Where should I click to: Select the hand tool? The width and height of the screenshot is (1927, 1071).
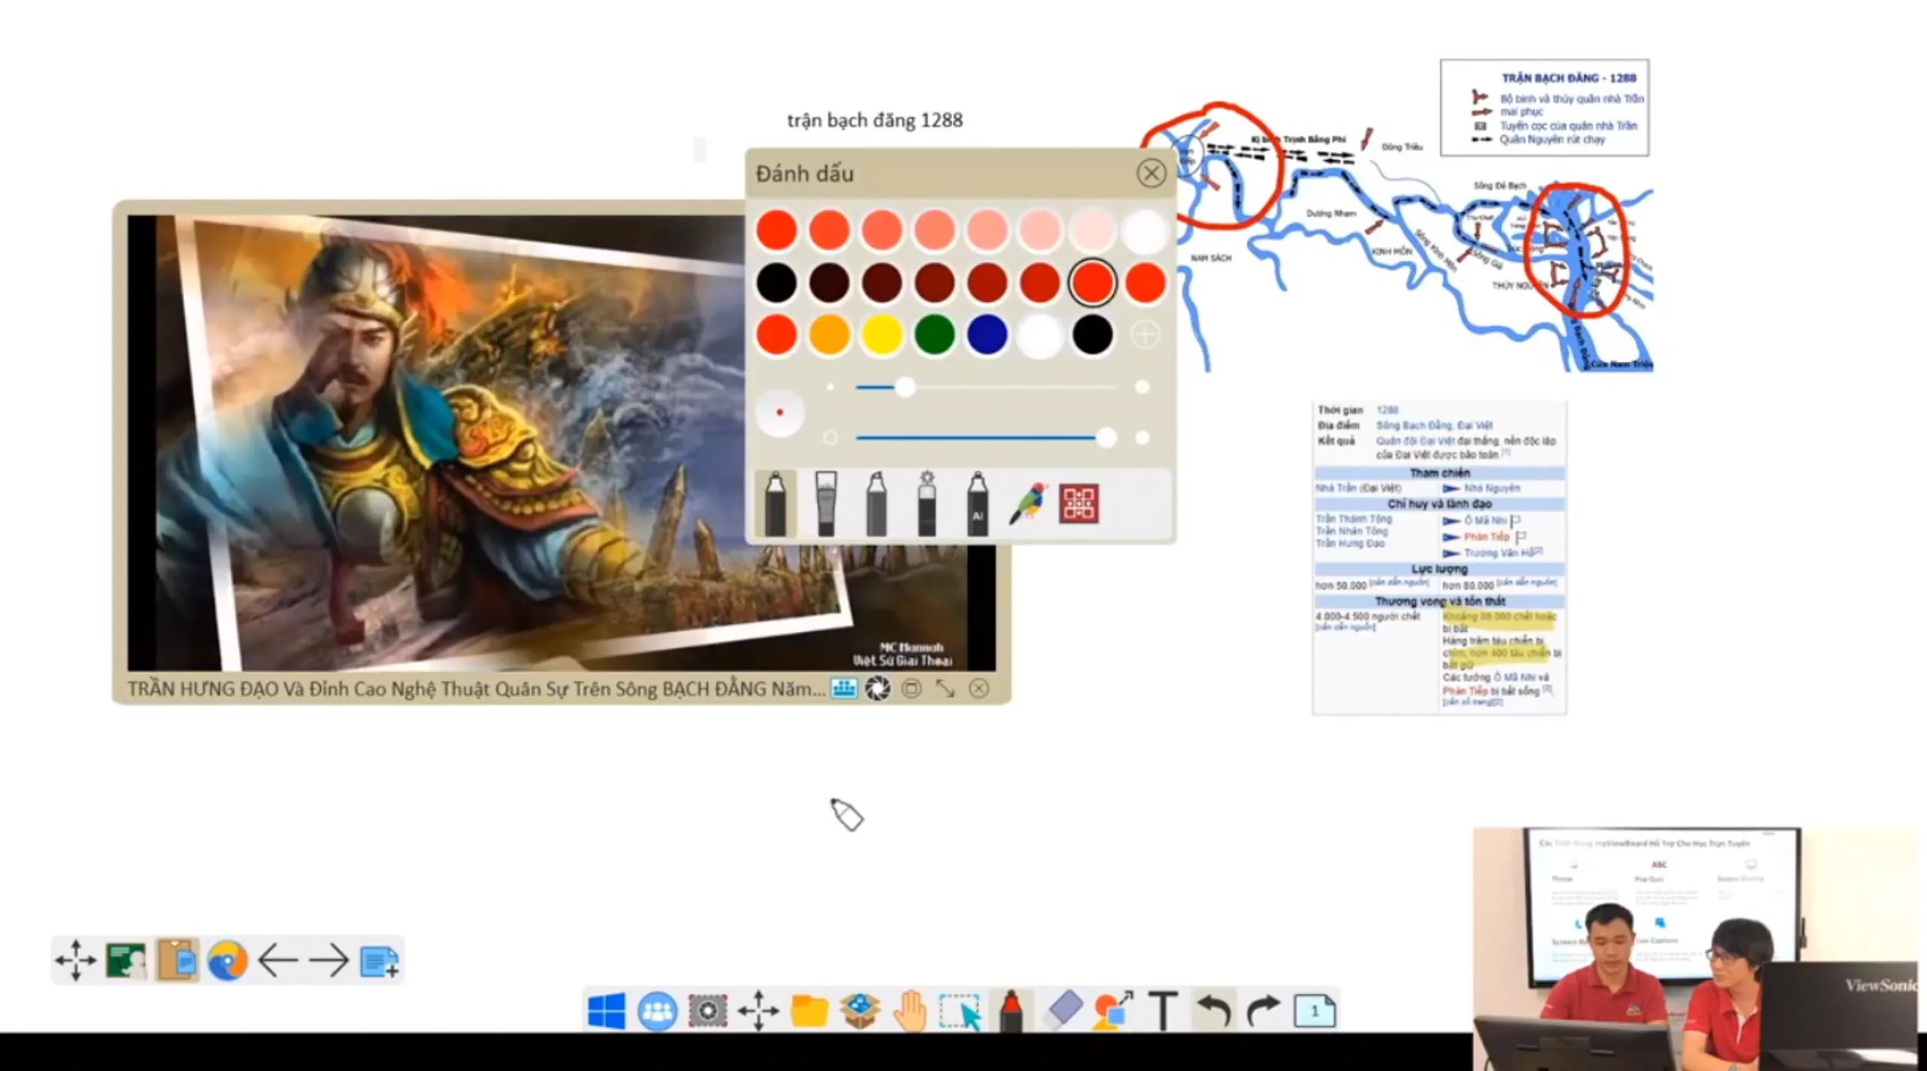(910, 1010)
